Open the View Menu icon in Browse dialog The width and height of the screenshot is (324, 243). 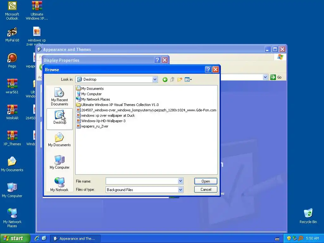point(188,79)
